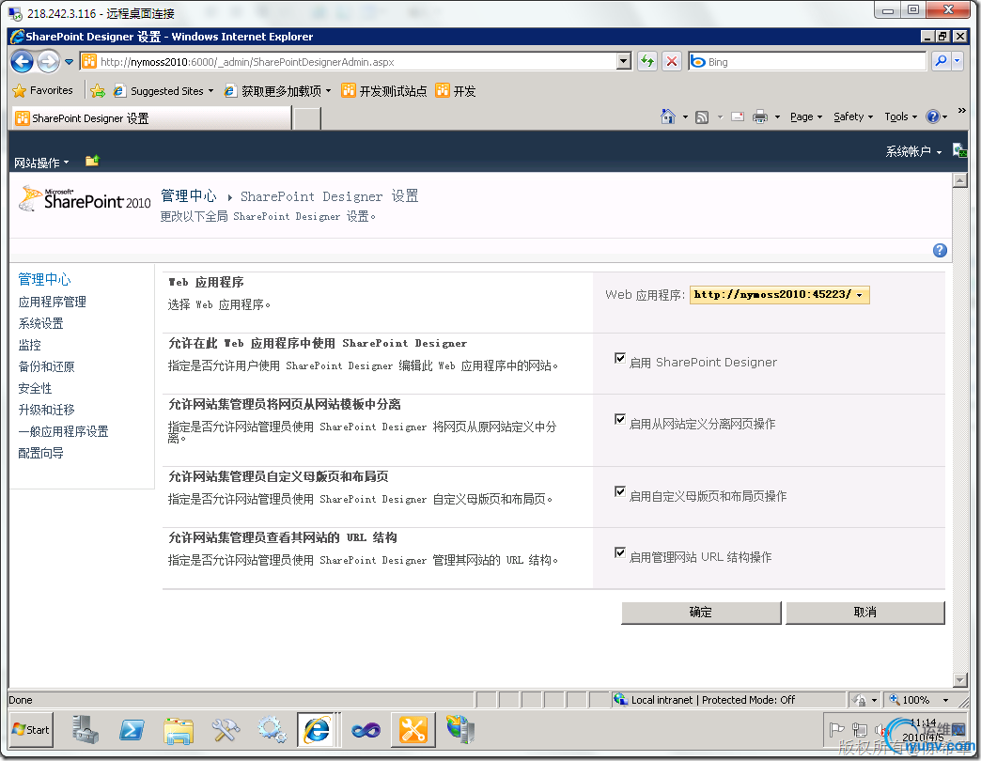Open the 网站操作 menu
The width and height of the screenshot is (981, 761).
coord(41,163)
